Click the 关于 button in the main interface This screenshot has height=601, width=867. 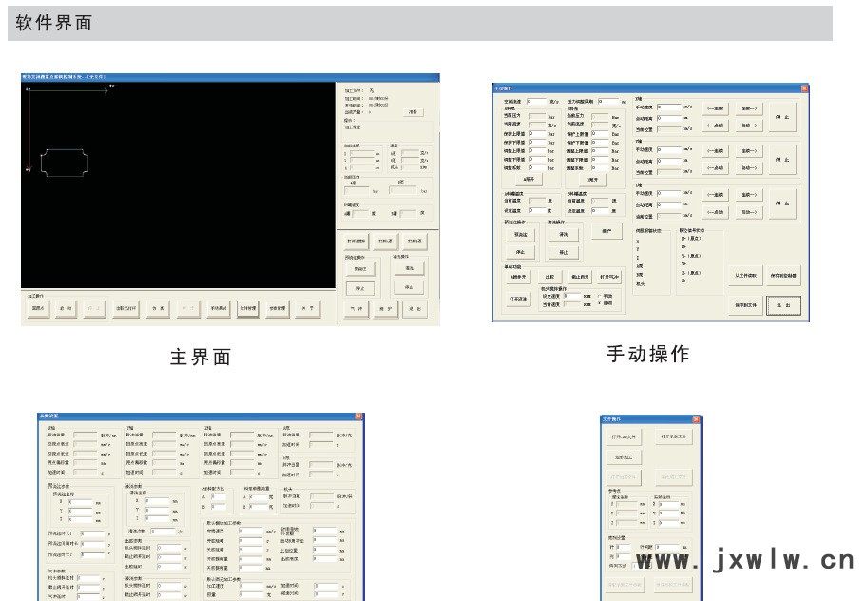305,309
